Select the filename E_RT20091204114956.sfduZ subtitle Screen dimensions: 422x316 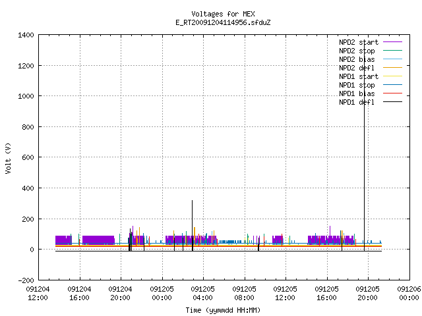(223, 22)
